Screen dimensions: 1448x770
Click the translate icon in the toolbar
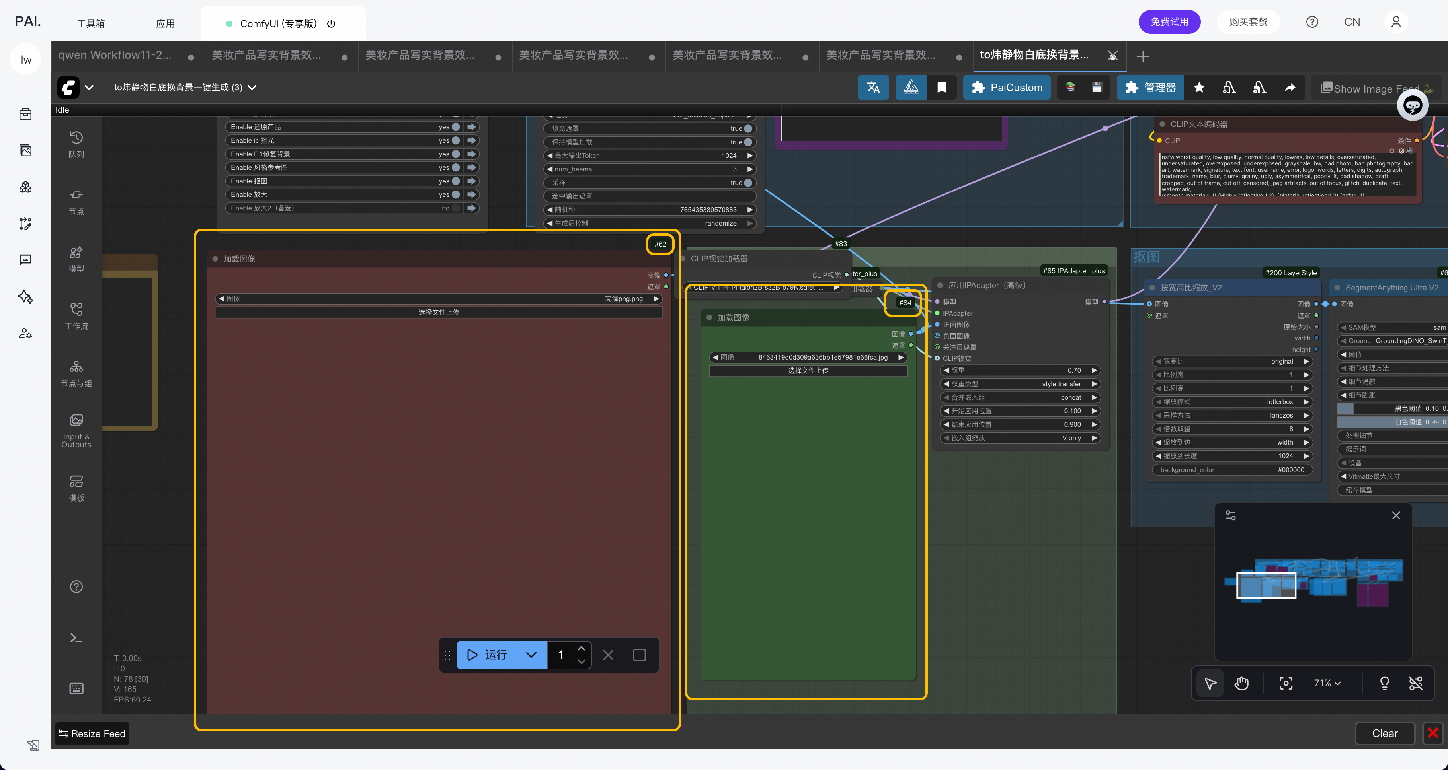tap(873, 87)
